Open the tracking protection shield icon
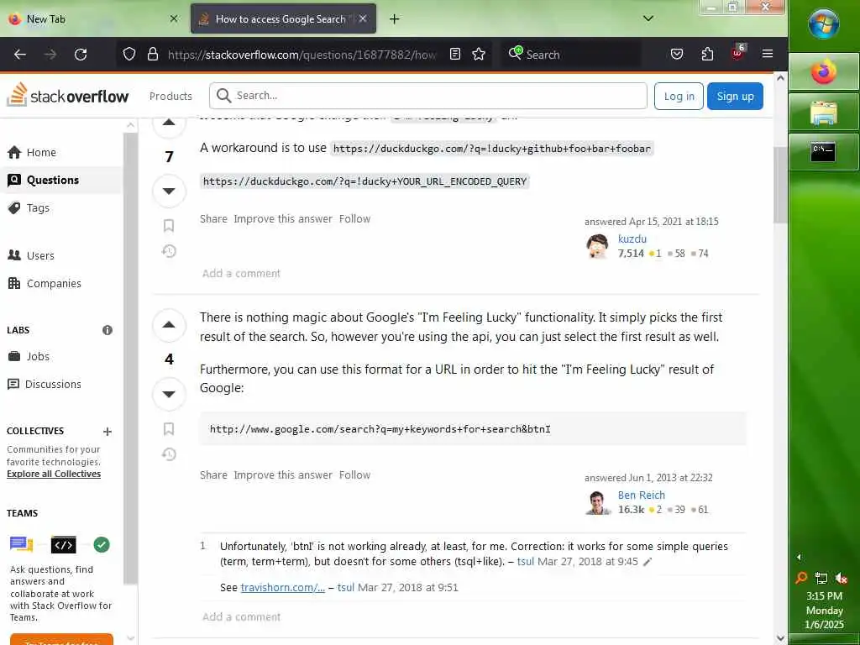Screen dimensions: 860x645 click(x=128, y=55)
